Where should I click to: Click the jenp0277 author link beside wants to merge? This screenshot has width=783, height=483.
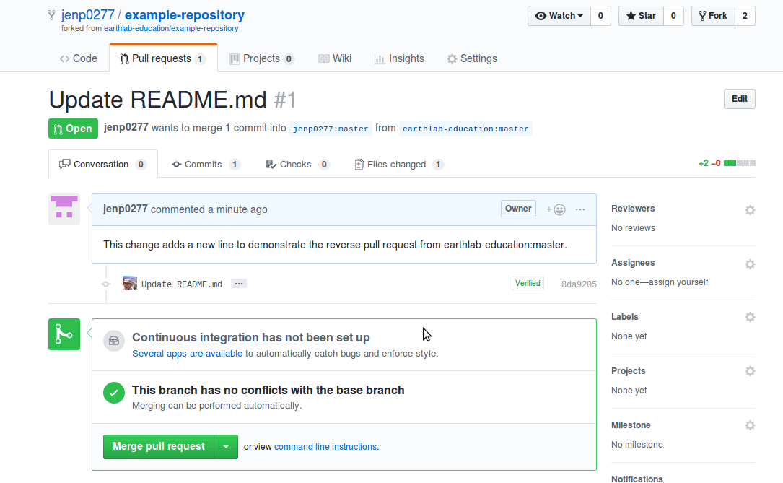126,127
